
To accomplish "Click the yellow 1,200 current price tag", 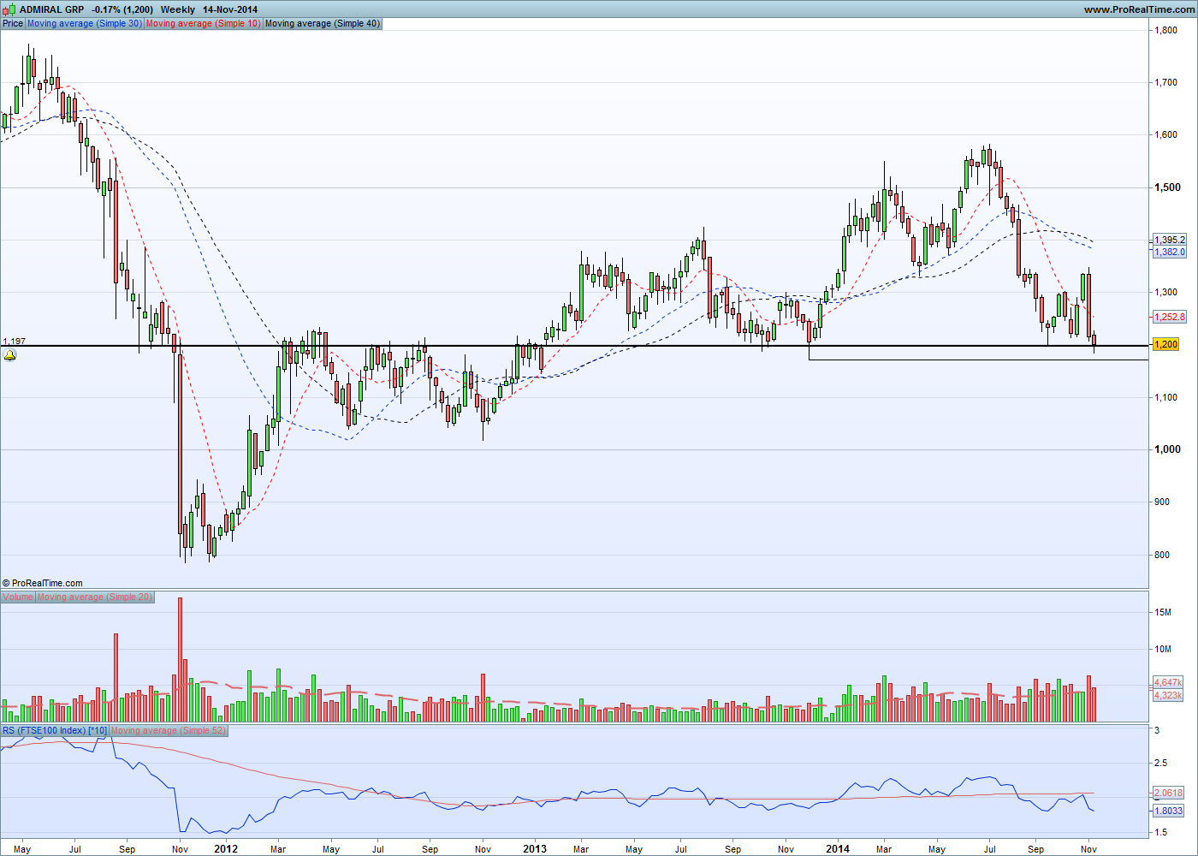I will (1165, 344).
